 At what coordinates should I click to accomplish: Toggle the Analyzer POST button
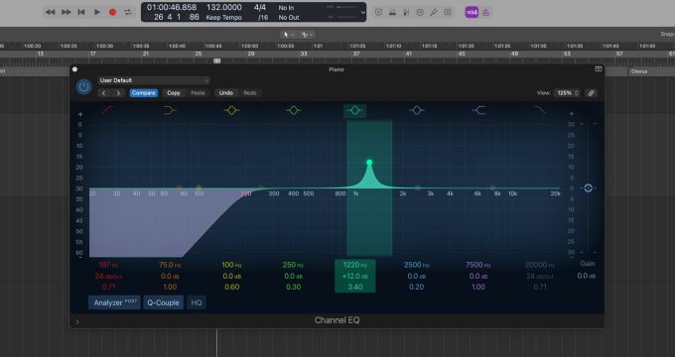[x=114, y=302]
